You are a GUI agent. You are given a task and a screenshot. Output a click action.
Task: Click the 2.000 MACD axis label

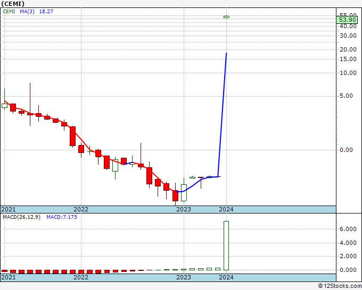348,256
